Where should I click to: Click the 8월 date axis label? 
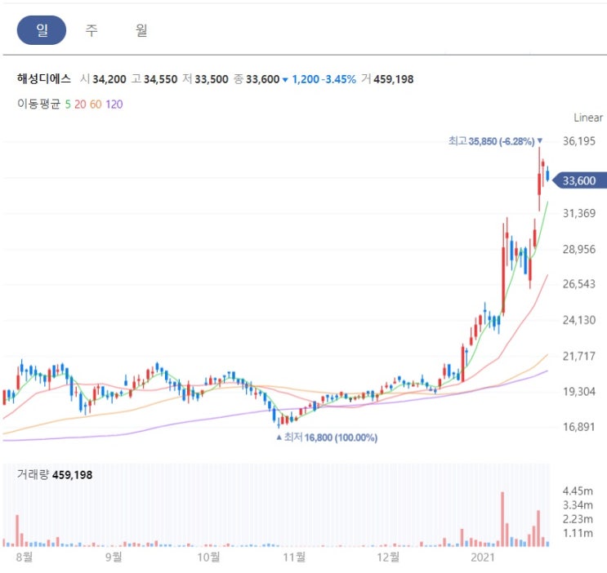tap(25, 557)
